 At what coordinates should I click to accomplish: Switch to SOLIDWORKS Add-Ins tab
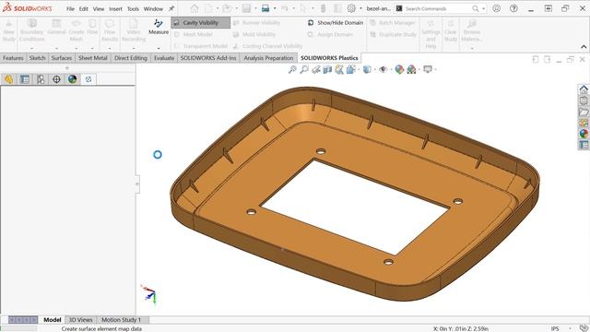point(208,58)
